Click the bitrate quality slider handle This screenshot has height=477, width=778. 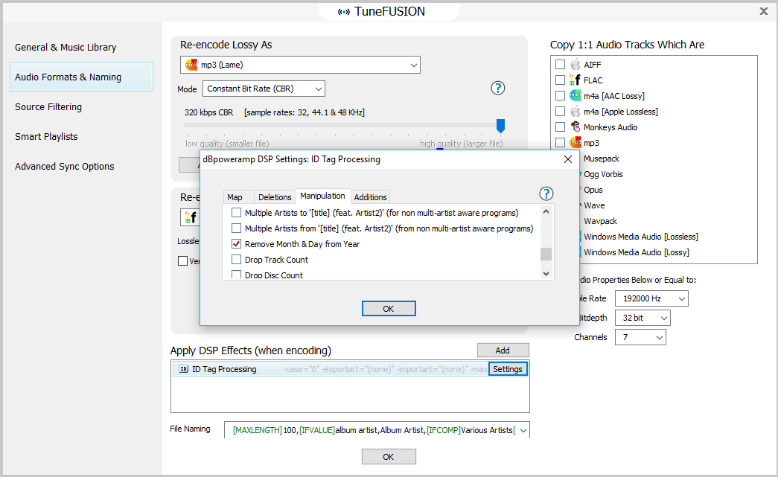point(500,126)
